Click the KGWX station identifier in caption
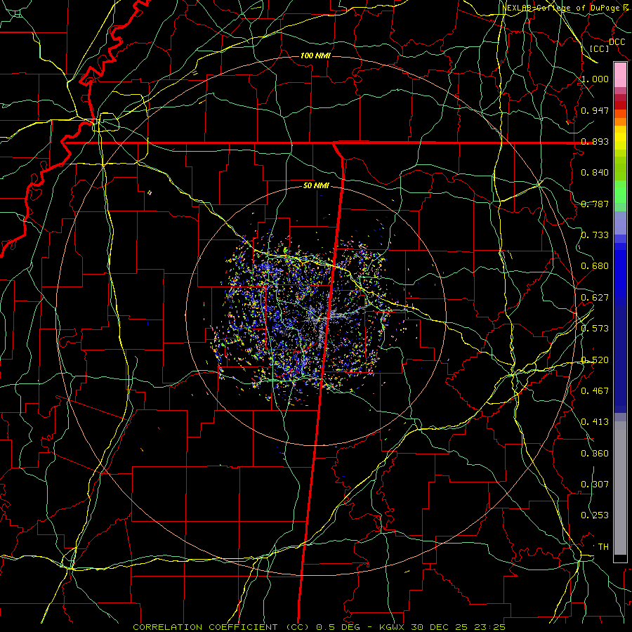 pyautogui.click(x=392, y=627)
